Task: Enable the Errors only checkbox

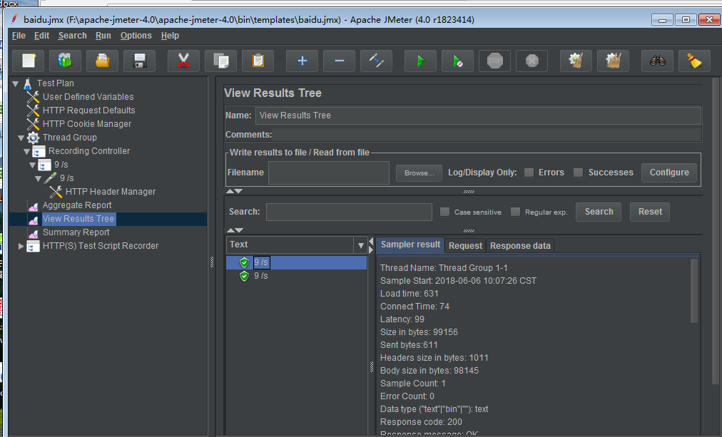Action: 529,173
